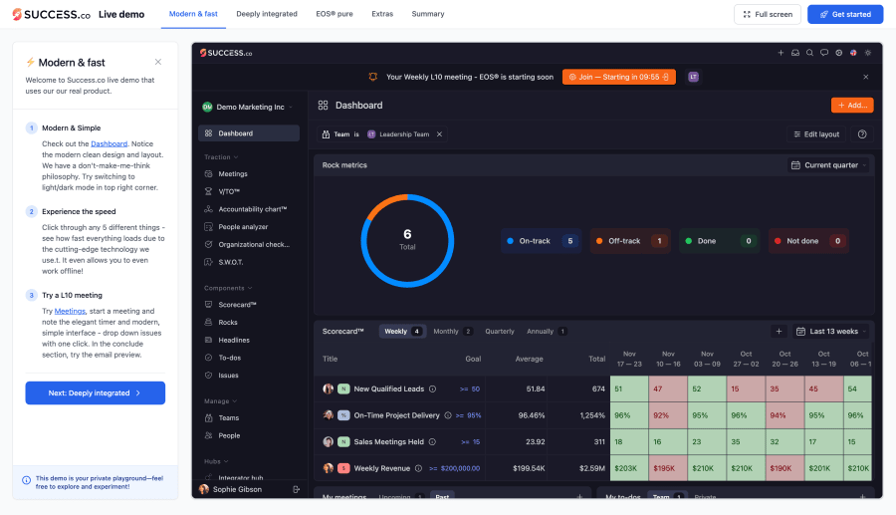Screen dimensions: 896x515
Task: Open the Last 13 weeks dropdown
Action: click(x=831, y=332)
